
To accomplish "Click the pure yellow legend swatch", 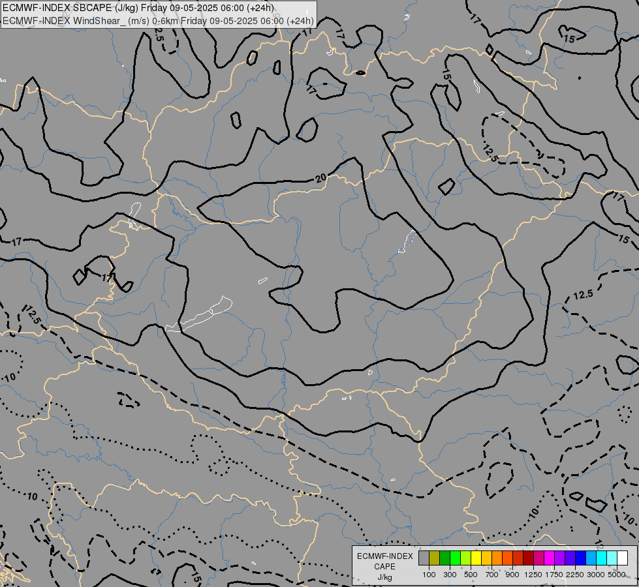I will pos(476,558).
